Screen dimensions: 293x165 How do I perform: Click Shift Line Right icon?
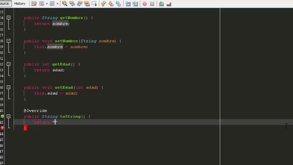136,4
